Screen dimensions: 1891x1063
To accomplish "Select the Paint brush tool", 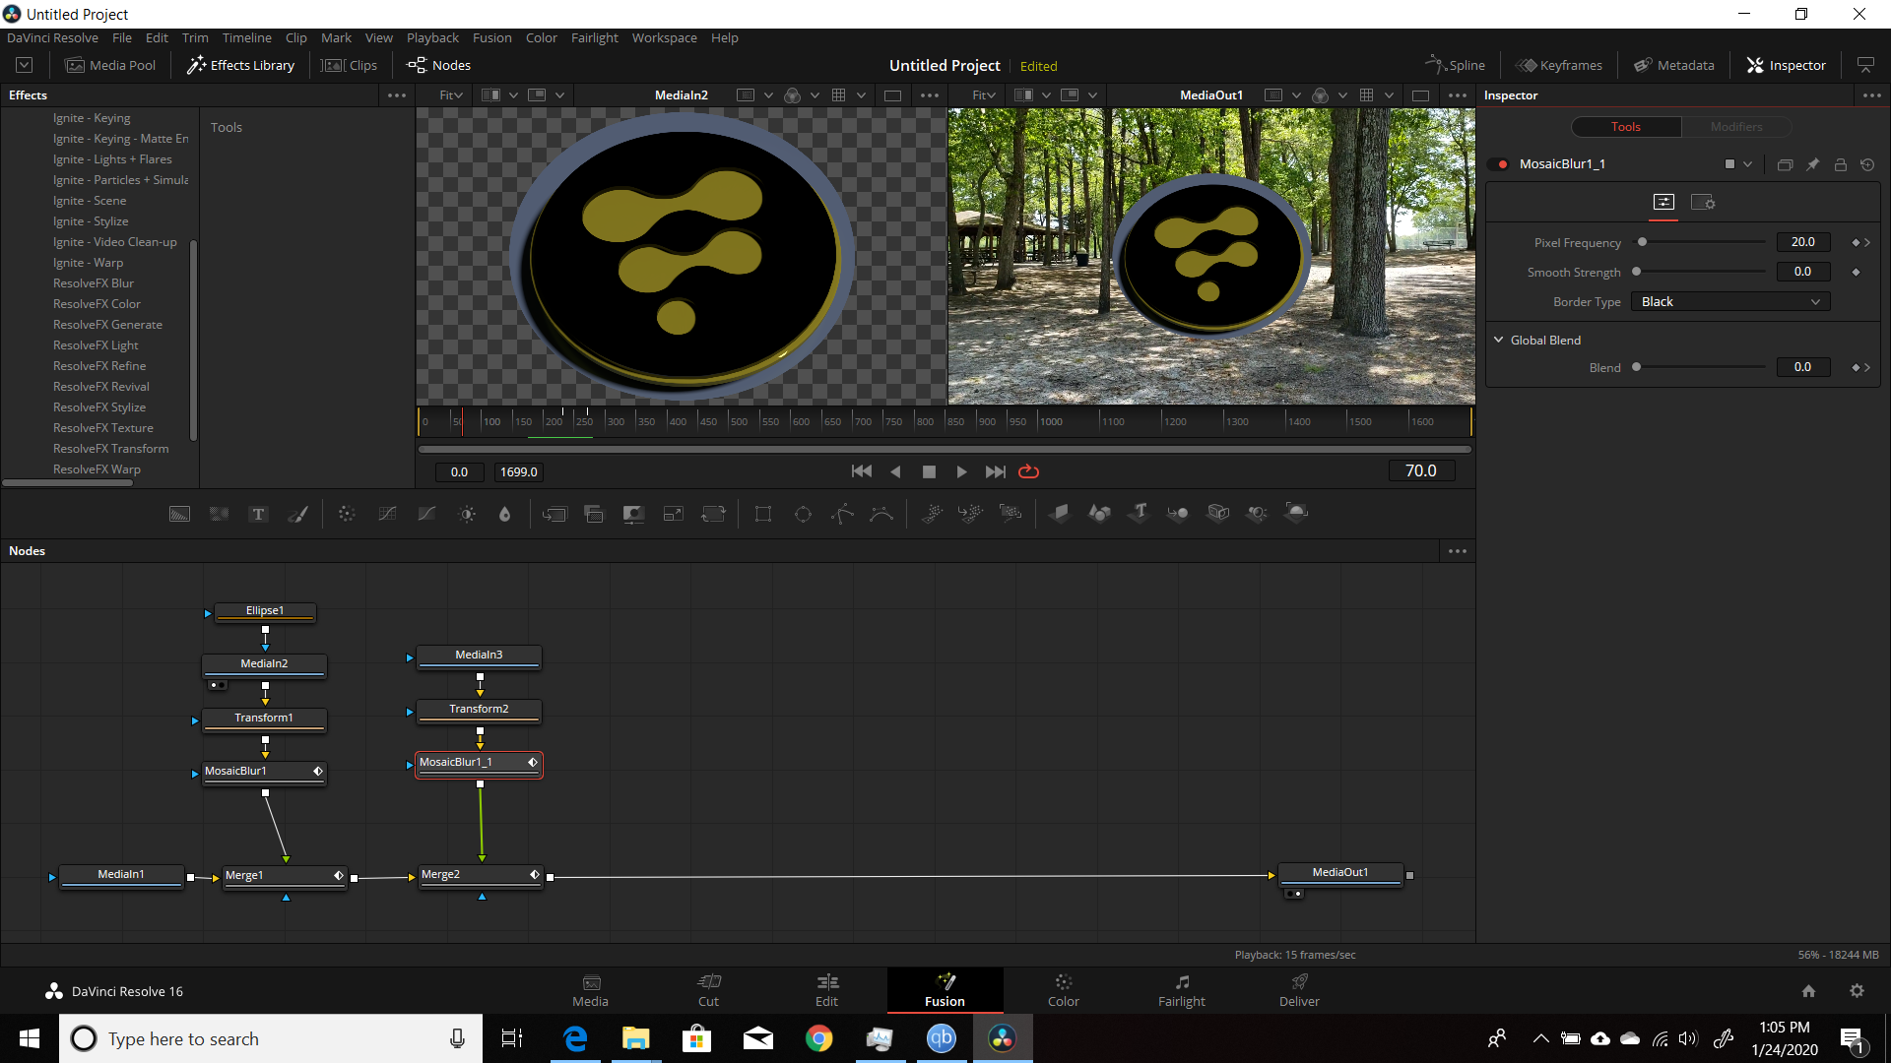I will coord(297,514).
